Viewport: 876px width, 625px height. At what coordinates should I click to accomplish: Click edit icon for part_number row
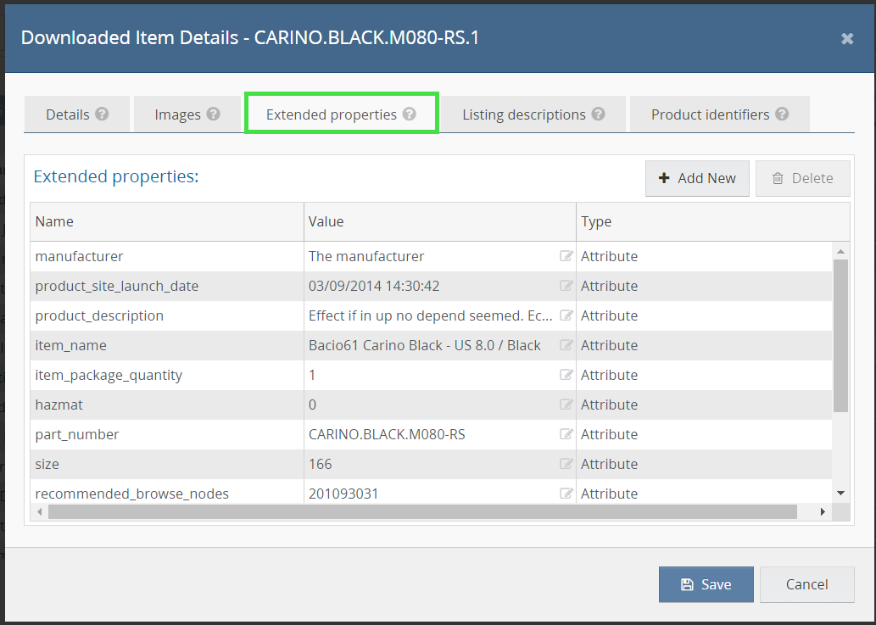pos(566,434)
